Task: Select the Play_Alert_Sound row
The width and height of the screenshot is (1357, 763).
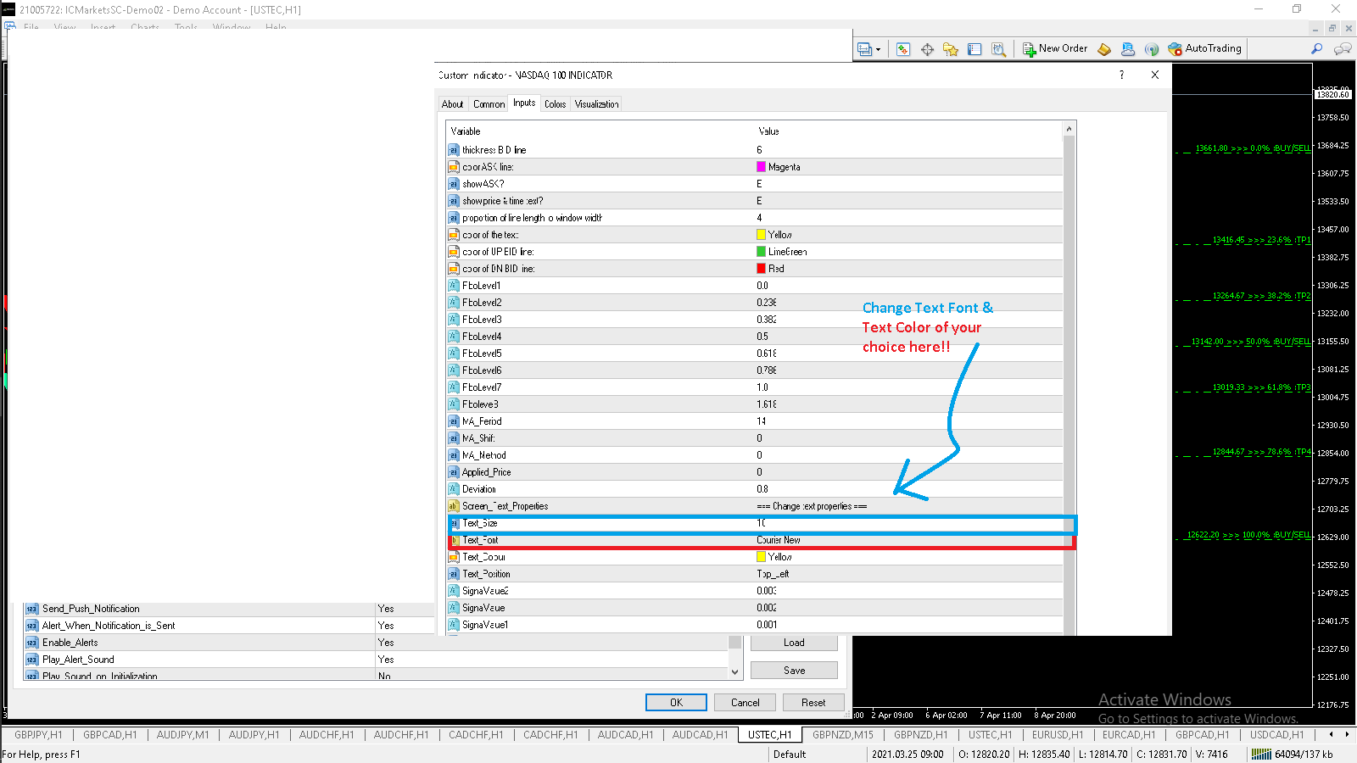Action: pos(376,660)
